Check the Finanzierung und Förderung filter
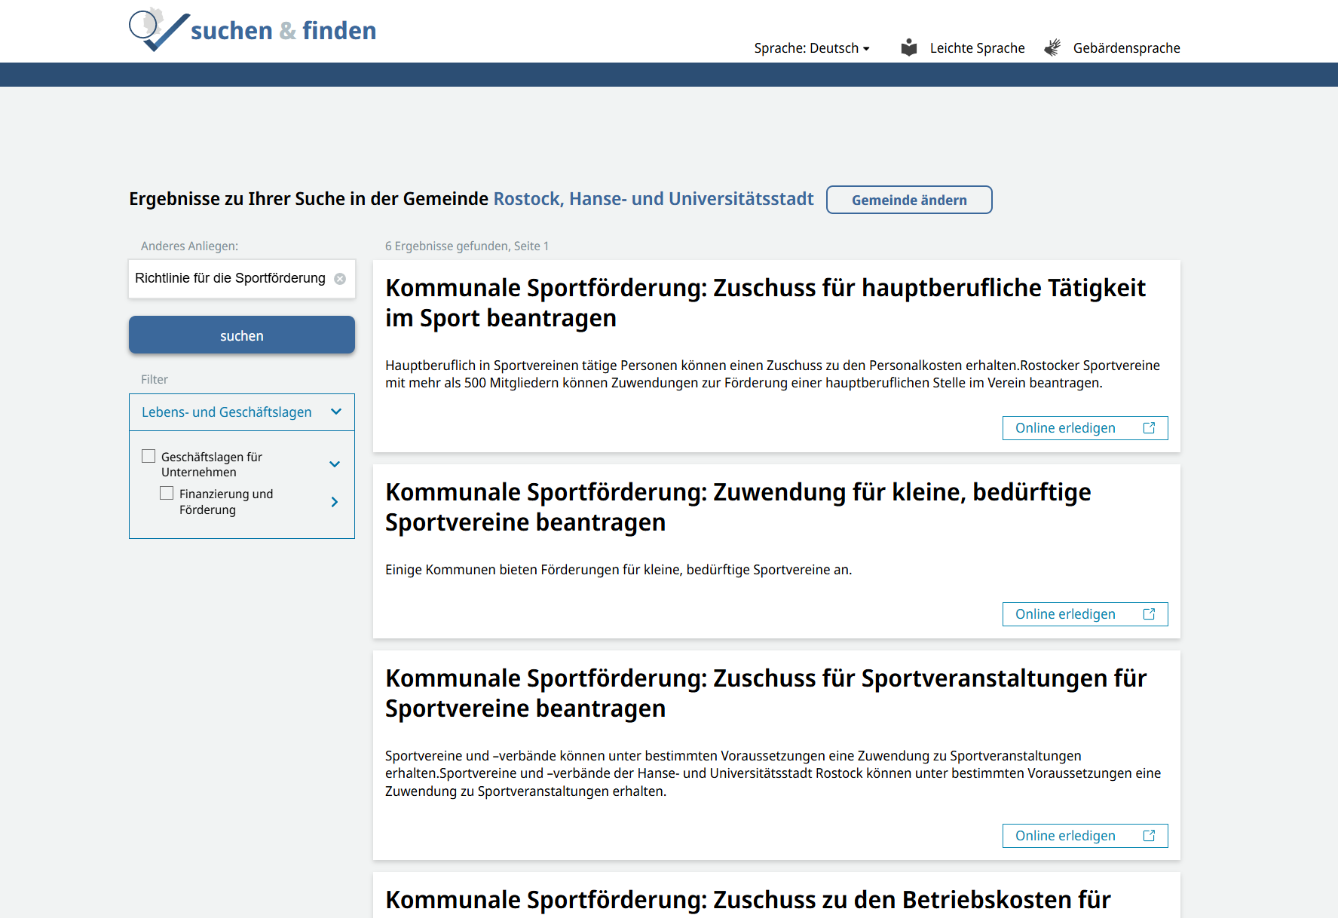This screenshot has width=1338, height=918. coord(167,493)
